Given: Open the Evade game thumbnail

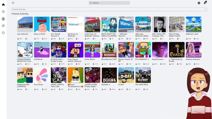Looking at the screenshot, I should [x=177, y=50].
